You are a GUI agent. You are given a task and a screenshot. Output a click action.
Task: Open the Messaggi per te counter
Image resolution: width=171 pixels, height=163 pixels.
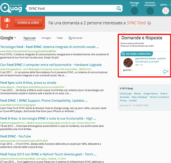134,11
